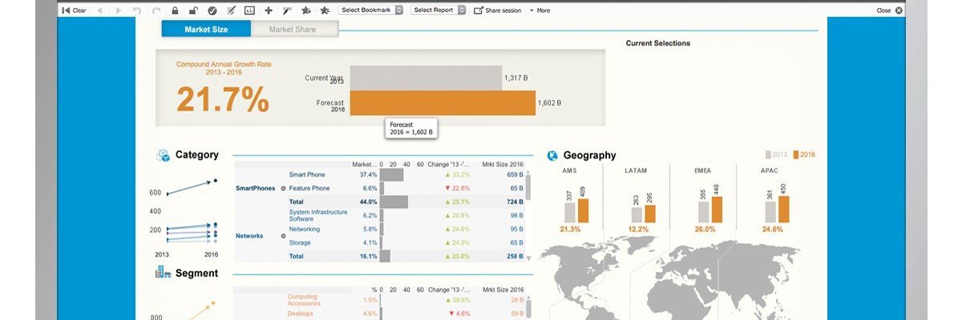
Task: Collapse the Networks group in table
Action: (283, 236)
